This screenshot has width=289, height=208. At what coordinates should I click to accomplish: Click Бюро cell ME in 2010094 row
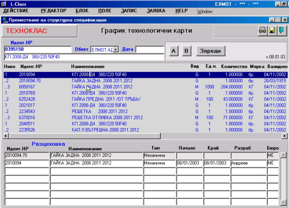[273, 163]
